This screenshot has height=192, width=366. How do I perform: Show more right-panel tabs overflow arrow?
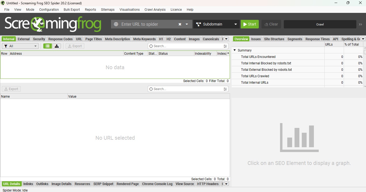click(x=363, y=39)
